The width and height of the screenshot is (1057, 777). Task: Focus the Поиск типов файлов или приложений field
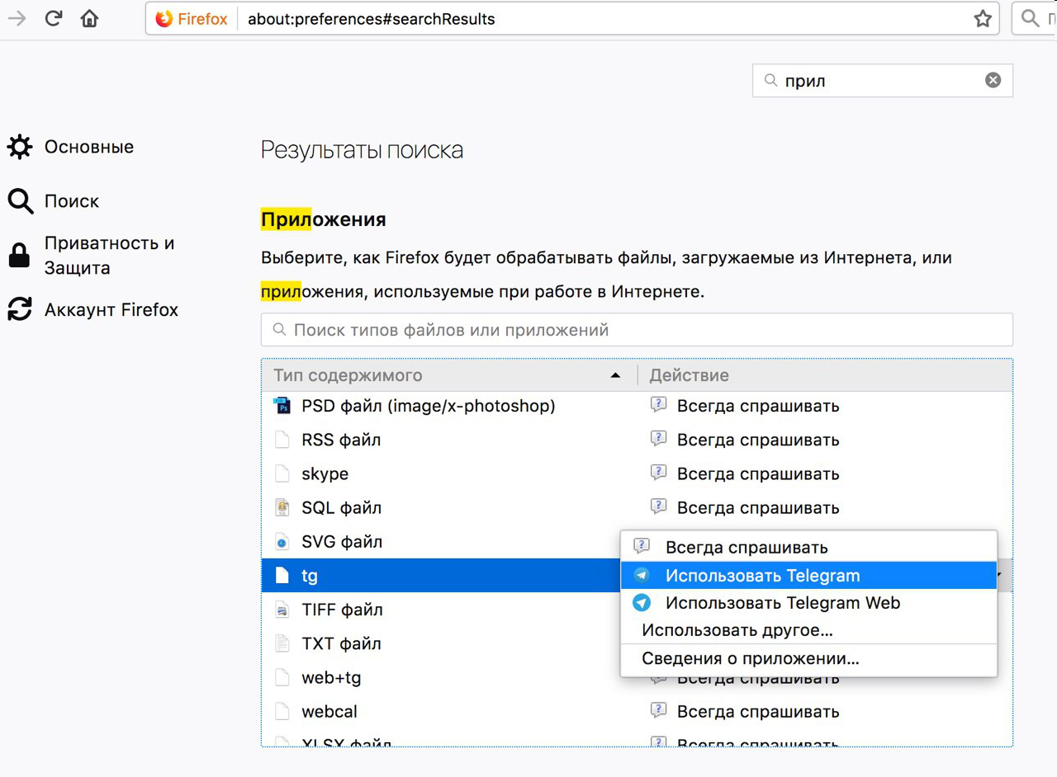pos(637,330)
